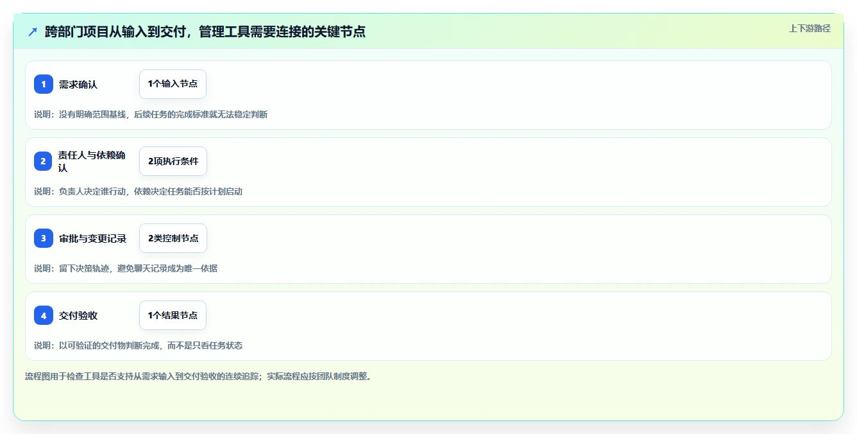Click the 上下游路径 label
Image resolution: width=857 pixels, height=434 pixels.
(x=810, y=28)
